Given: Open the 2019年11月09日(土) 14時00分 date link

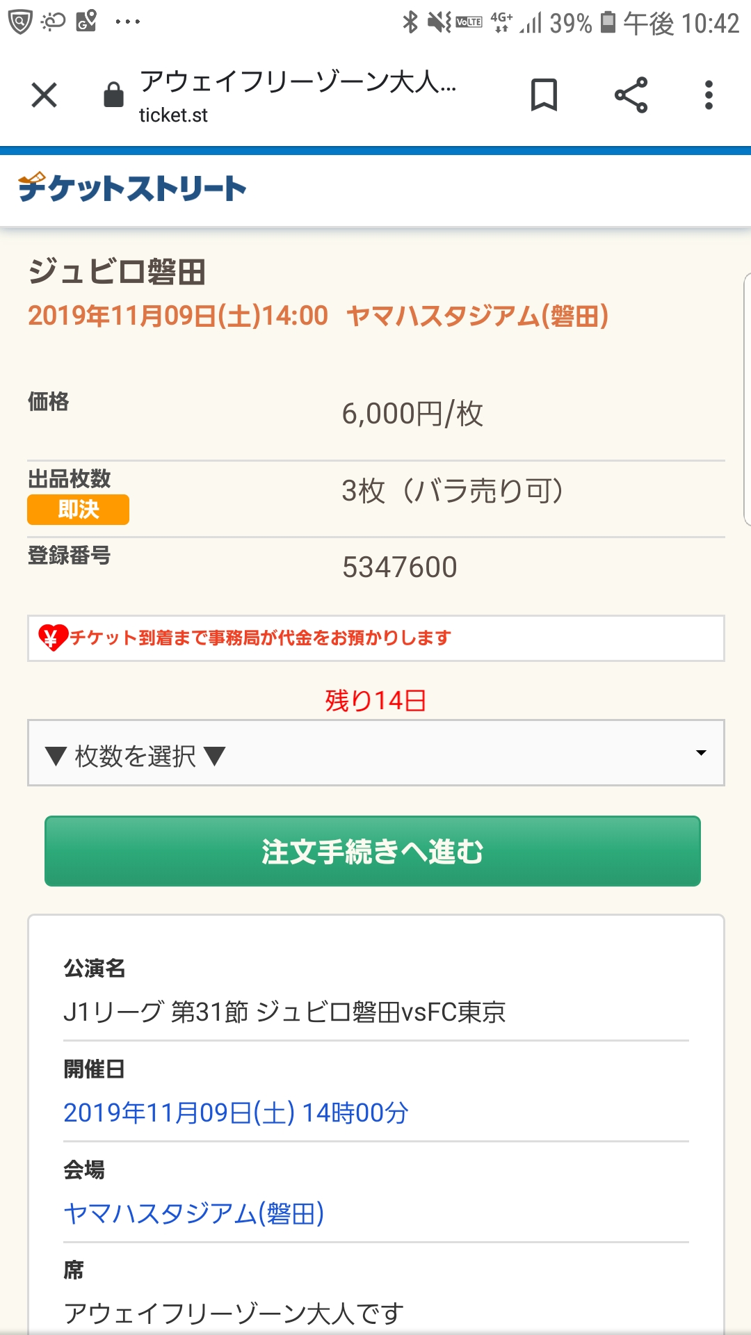Looking at the screenshot, I should (236, 1113).
